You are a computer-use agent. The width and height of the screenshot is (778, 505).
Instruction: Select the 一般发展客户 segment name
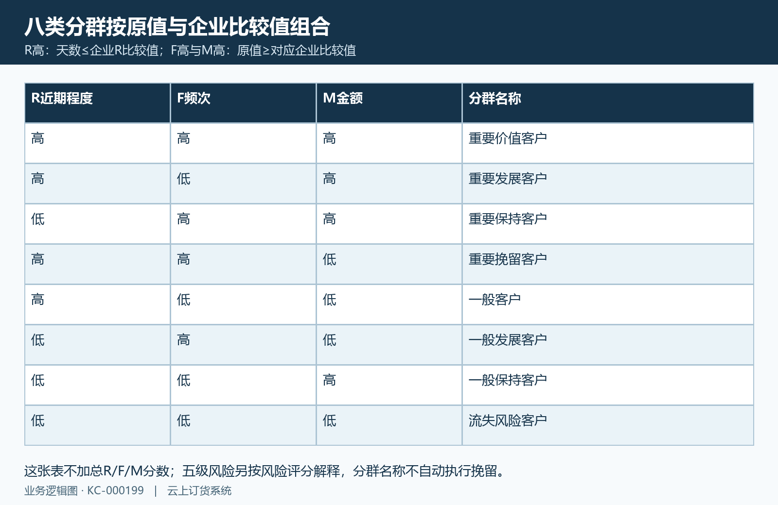[508, 340]
